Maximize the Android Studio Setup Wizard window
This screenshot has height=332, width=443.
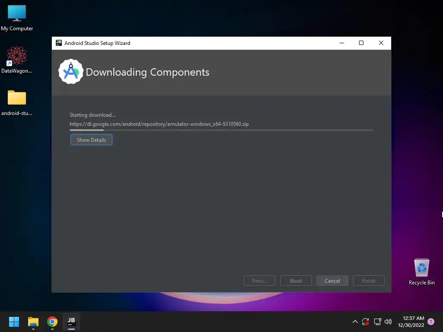pos(361,43)
